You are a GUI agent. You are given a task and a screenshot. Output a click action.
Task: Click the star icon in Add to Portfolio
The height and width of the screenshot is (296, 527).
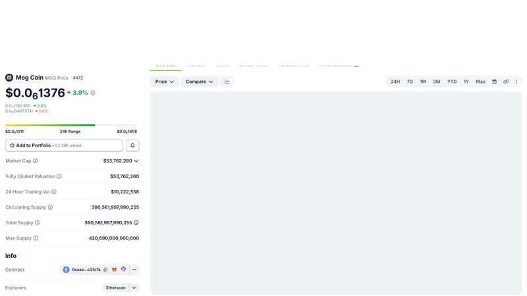coord(12,145)
